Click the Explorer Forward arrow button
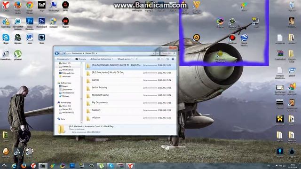The width and height of the screenshot is (301, 169). click(x=61, y=53)
